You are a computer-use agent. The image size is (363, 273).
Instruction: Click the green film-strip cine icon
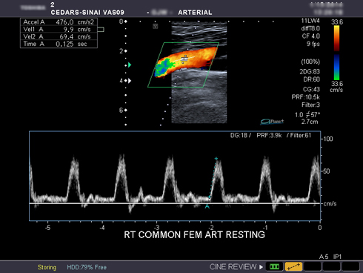point(274,267)
